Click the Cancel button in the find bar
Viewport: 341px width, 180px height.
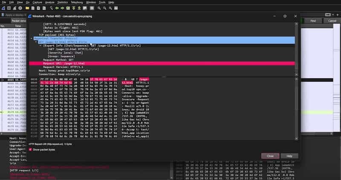(332, 21)
